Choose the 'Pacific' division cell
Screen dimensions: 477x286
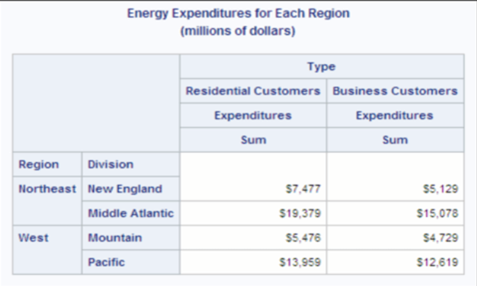(106, 262)
